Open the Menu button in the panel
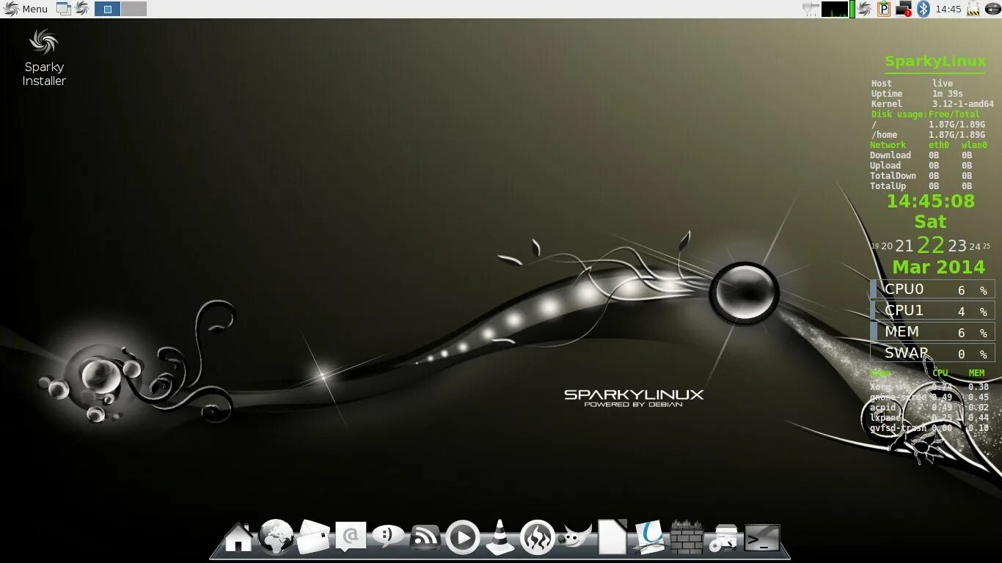Image resolution: width=1002 pixels, height=563 pixels. [x=26, y=9]
